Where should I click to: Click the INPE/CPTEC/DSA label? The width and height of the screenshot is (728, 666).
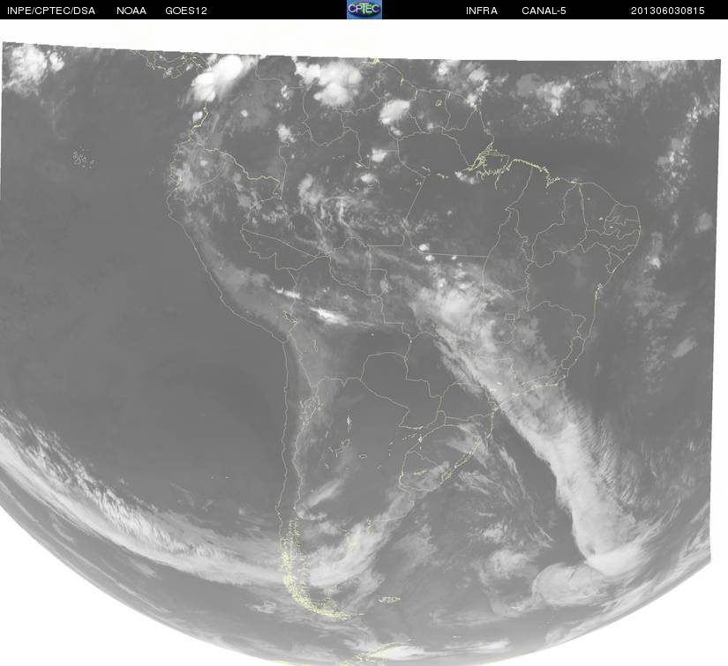(x=51, y=11)
